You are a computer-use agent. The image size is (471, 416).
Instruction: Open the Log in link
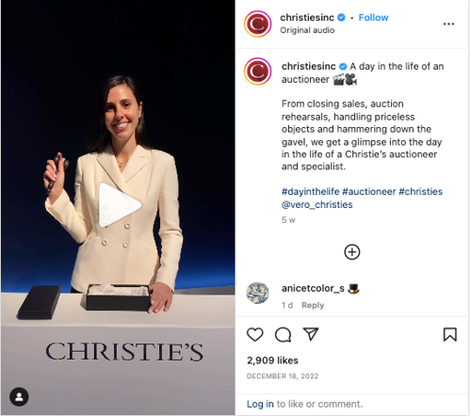(260, 404)
